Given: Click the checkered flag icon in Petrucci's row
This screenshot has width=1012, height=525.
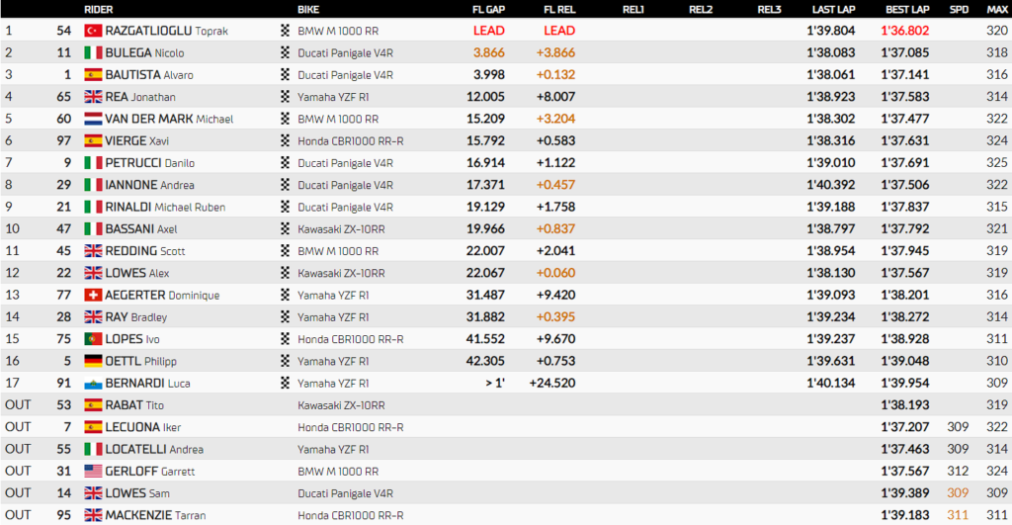Looking at the screenshot, I should pos(286,163).
